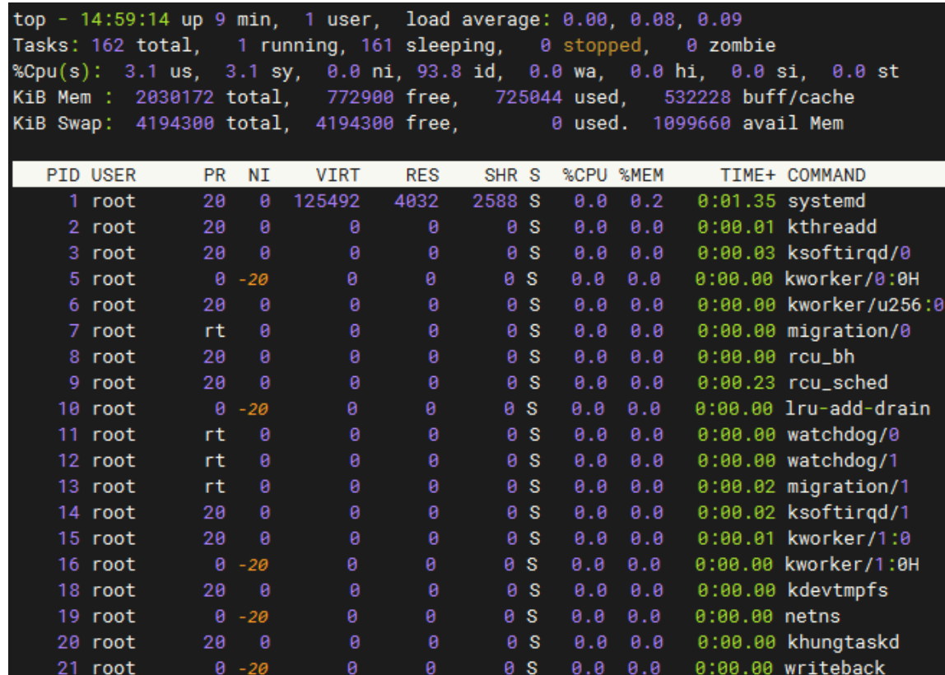Click the 0:01.35 TIME+ value

[x=737, y=201]
